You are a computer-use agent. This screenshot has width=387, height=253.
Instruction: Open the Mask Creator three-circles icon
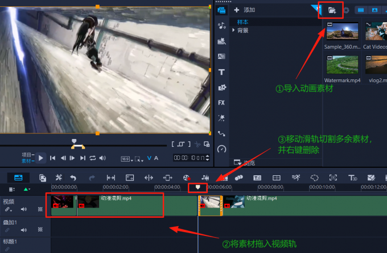[238, 178]
